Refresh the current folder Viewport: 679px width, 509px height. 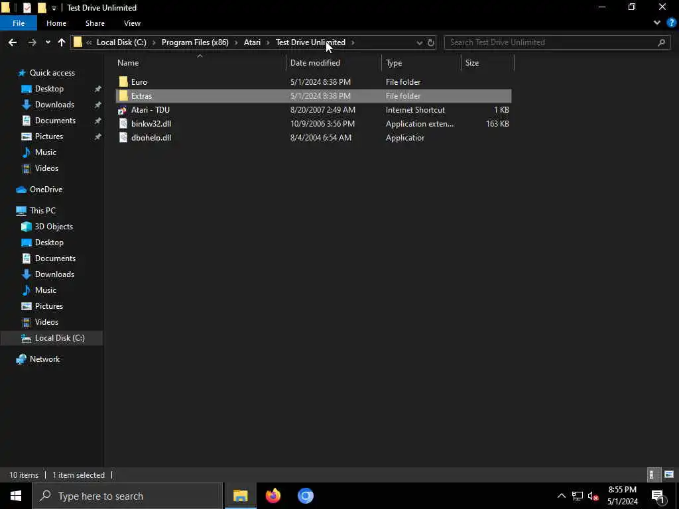pyautogui.click(x=431, y=42)
